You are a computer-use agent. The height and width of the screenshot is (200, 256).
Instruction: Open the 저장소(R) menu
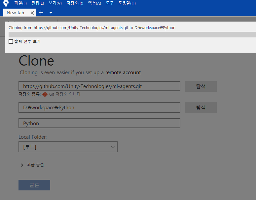coord(75,3)
